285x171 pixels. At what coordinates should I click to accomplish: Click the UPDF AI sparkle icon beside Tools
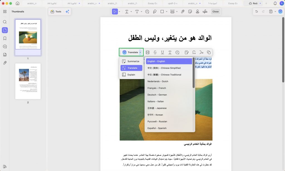67,11
